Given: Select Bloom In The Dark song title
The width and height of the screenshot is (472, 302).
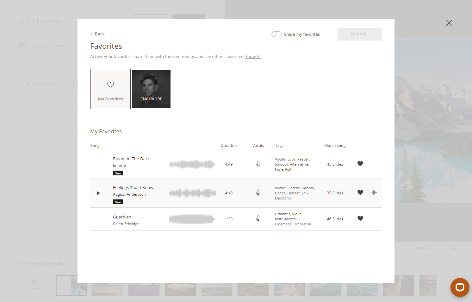Looking at the screenshot, I should 131,159.
